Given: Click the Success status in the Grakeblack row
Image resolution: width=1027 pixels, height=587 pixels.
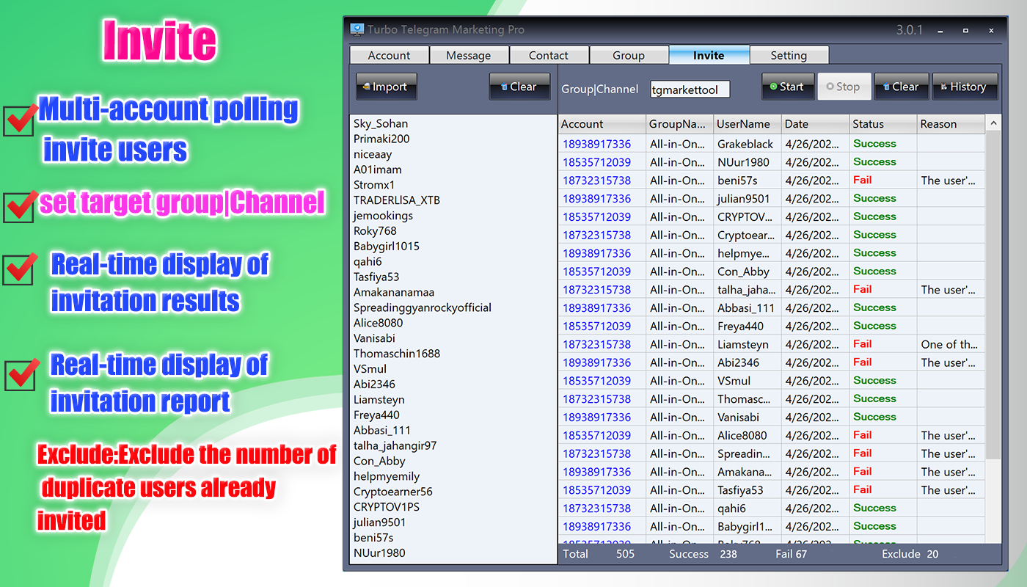Looking at the screenshot, I should (x=874, y=144).
